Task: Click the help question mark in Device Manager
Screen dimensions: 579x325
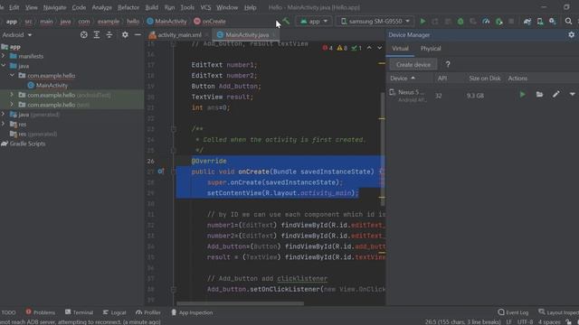Action: (x=448, y=64)
